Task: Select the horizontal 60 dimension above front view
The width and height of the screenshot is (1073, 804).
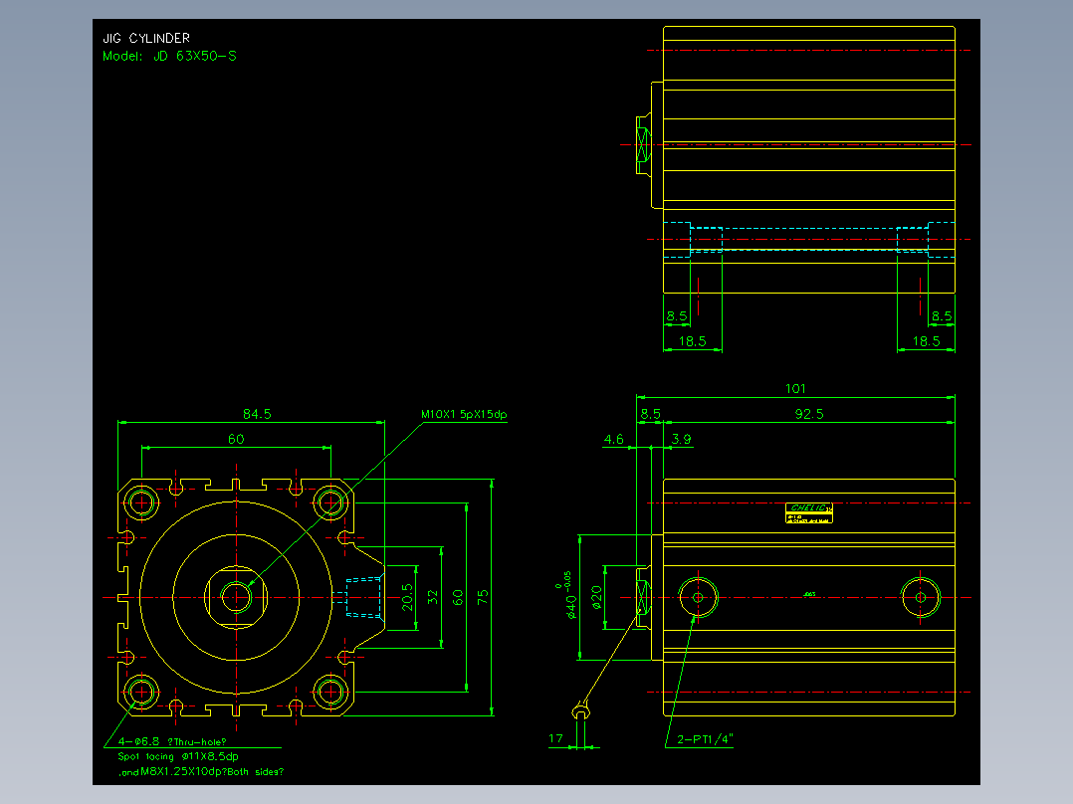Action: [236, 439]
